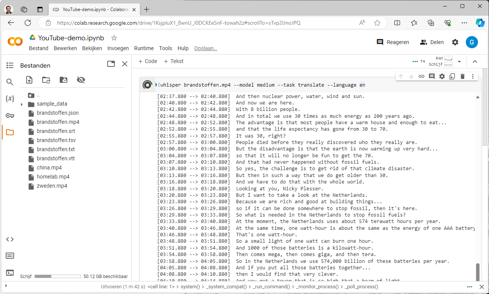
Task: Open the Code snippets sidebar icon
Action: (x=10, y=239)
